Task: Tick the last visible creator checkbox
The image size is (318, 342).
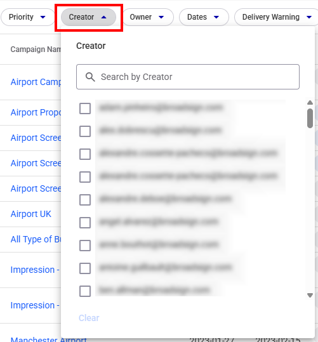Action: point(85,291)
